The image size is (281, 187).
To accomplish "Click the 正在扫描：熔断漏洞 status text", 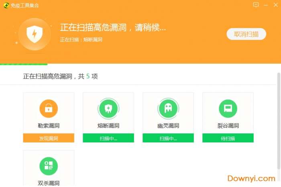I will tap(81, 40).
